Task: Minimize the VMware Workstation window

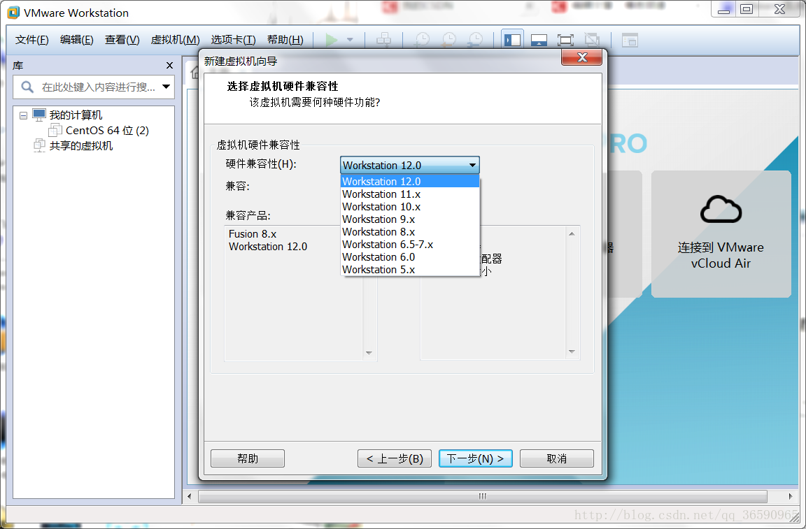Action: (x=723, y=9)
